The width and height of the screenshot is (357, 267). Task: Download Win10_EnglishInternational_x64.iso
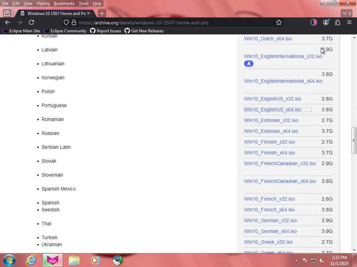(283, 81)
